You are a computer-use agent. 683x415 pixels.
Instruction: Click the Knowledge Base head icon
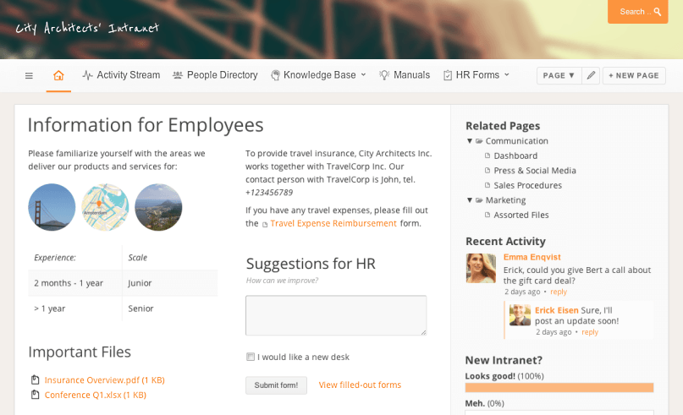click(275, 75)
